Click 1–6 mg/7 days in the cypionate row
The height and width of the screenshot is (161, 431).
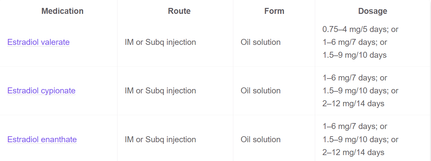(350, 78)
